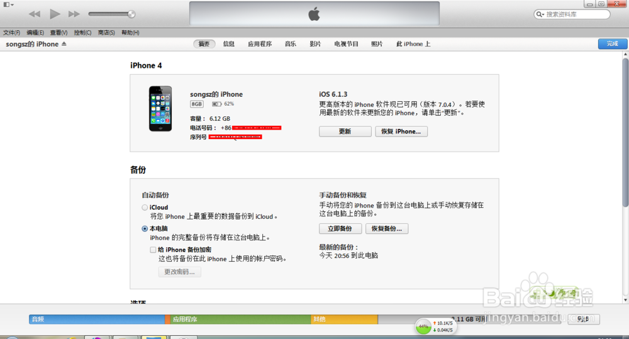Eject songsz的 iPhone with the eject icon
Viewport: 629px width, 339px height.
click(x=64, y=44)
